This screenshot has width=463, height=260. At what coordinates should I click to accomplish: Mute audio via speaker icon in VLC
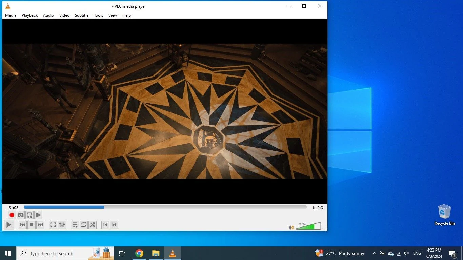click(291, 227)
